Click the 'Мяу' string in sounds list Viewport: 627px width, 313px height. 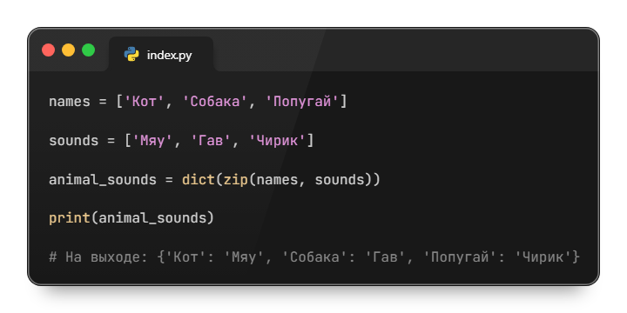[152, 141]
